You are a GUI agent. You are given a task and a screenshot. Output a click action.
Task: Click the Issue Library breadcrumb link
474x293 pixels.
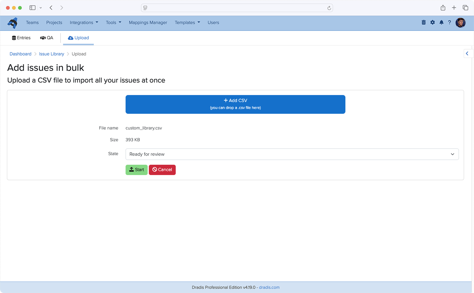pyautogui.click(x=51, y=54)
